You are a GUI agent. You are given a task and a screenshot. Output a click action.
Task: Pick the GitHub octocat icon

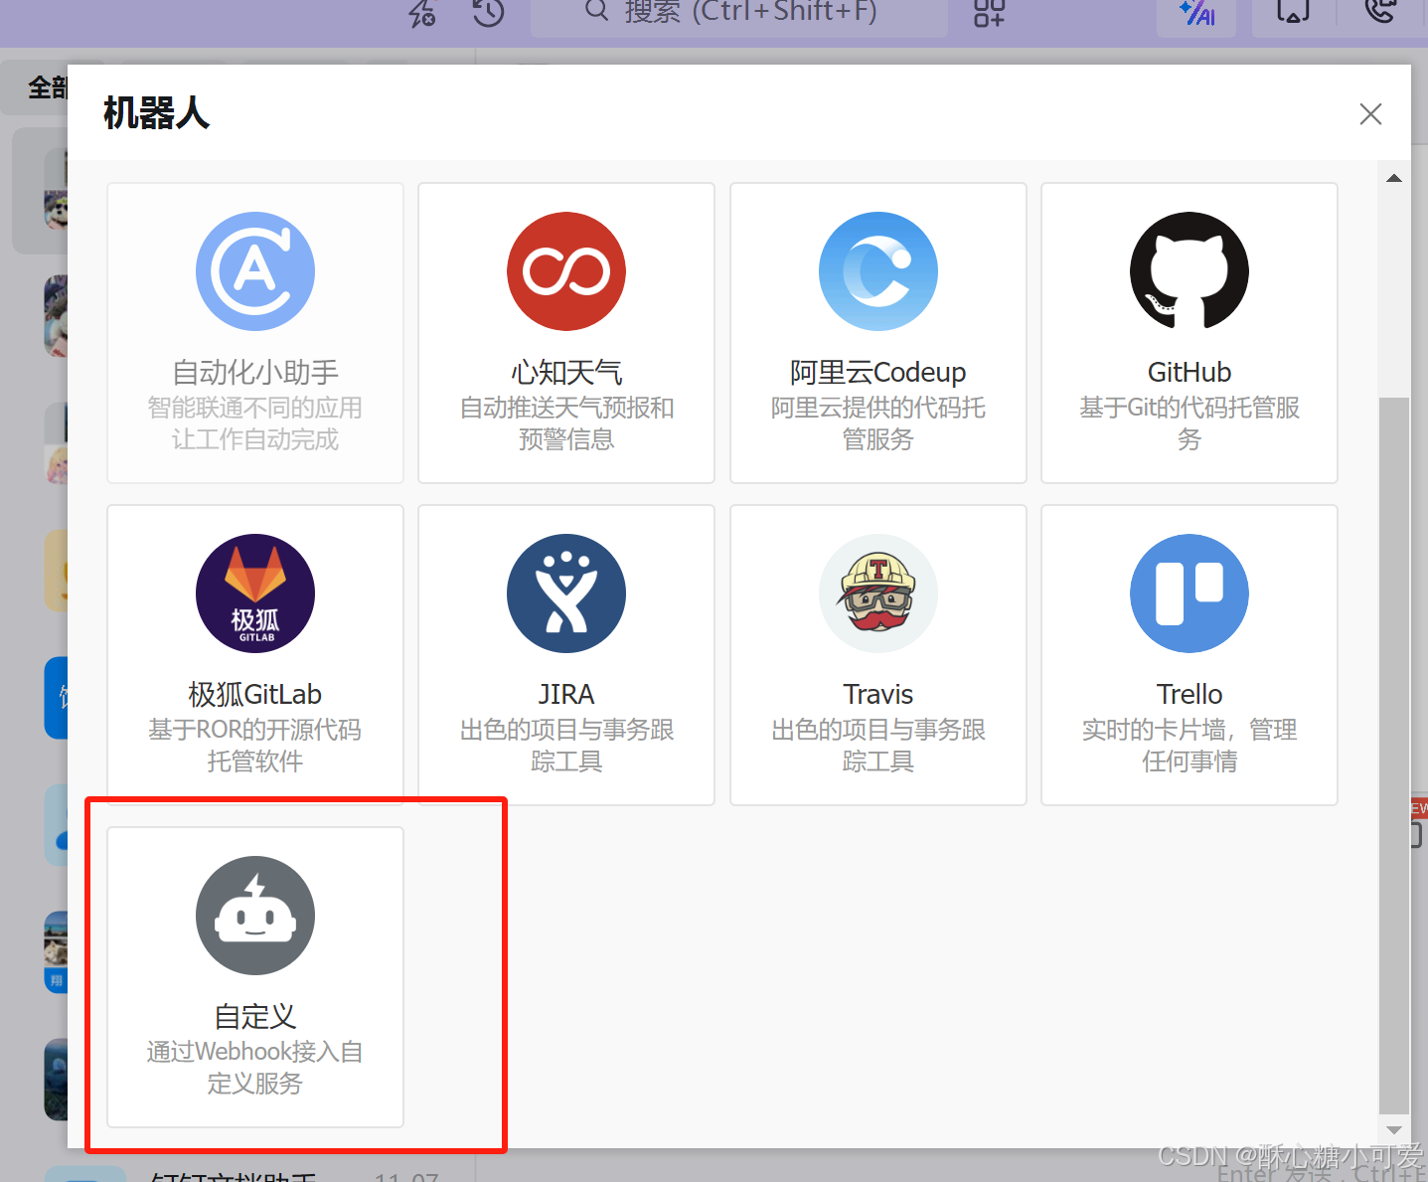[1190, 271]
